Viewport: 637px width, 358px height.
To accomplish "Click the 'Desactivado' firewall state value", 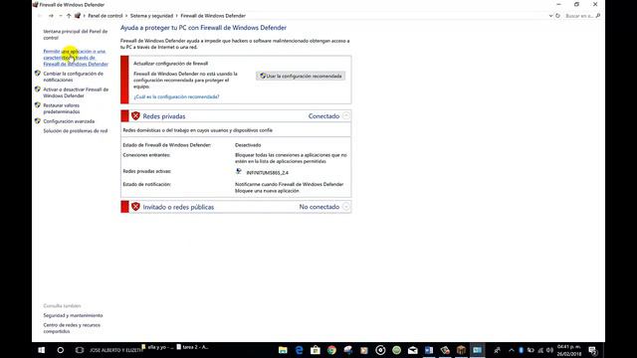I will 248,145.
